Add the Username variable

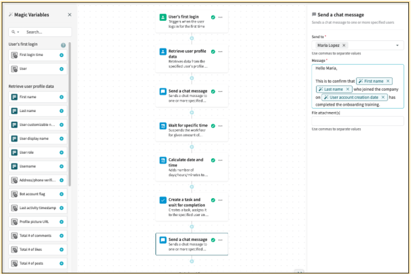coord(61,166)
